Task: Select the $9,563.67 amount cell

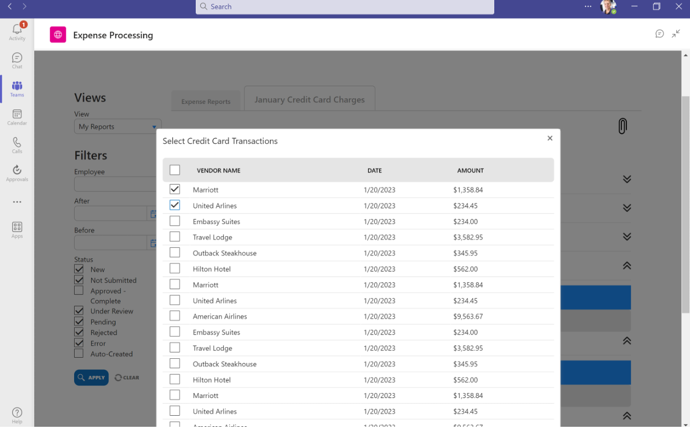Action: click(468, 317)
